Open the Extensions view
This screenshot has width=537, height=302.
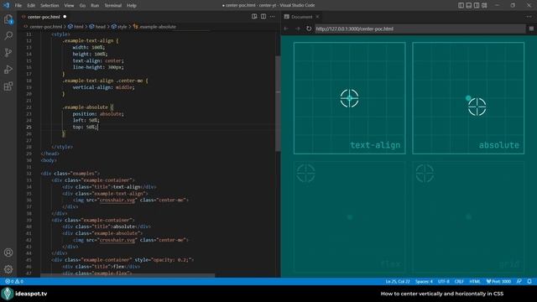pos(8,86)
